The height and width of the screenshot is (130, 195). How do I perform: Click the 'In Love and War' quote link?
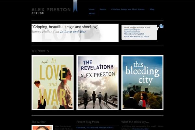tap(73, 32)
